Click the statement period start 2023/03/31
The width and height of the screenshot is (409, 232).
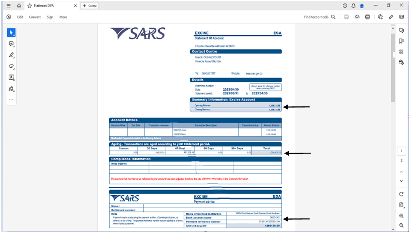tap(231, 93)
